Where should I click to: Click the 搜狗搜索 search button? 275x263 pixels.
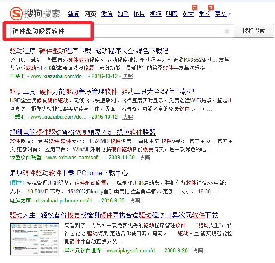pyautogui.click(x=253, y=31)
